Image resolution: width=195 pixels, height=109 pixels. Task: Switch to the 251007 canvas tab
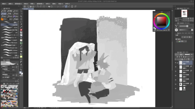pos(26,9)
